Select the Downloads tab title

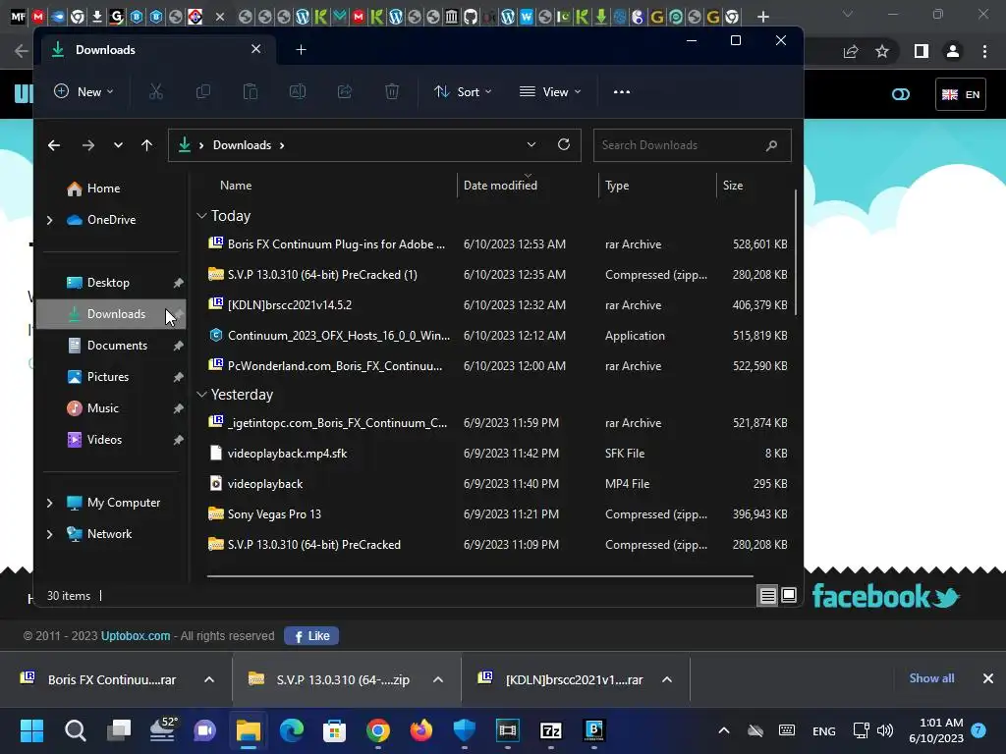coord(105,49)
